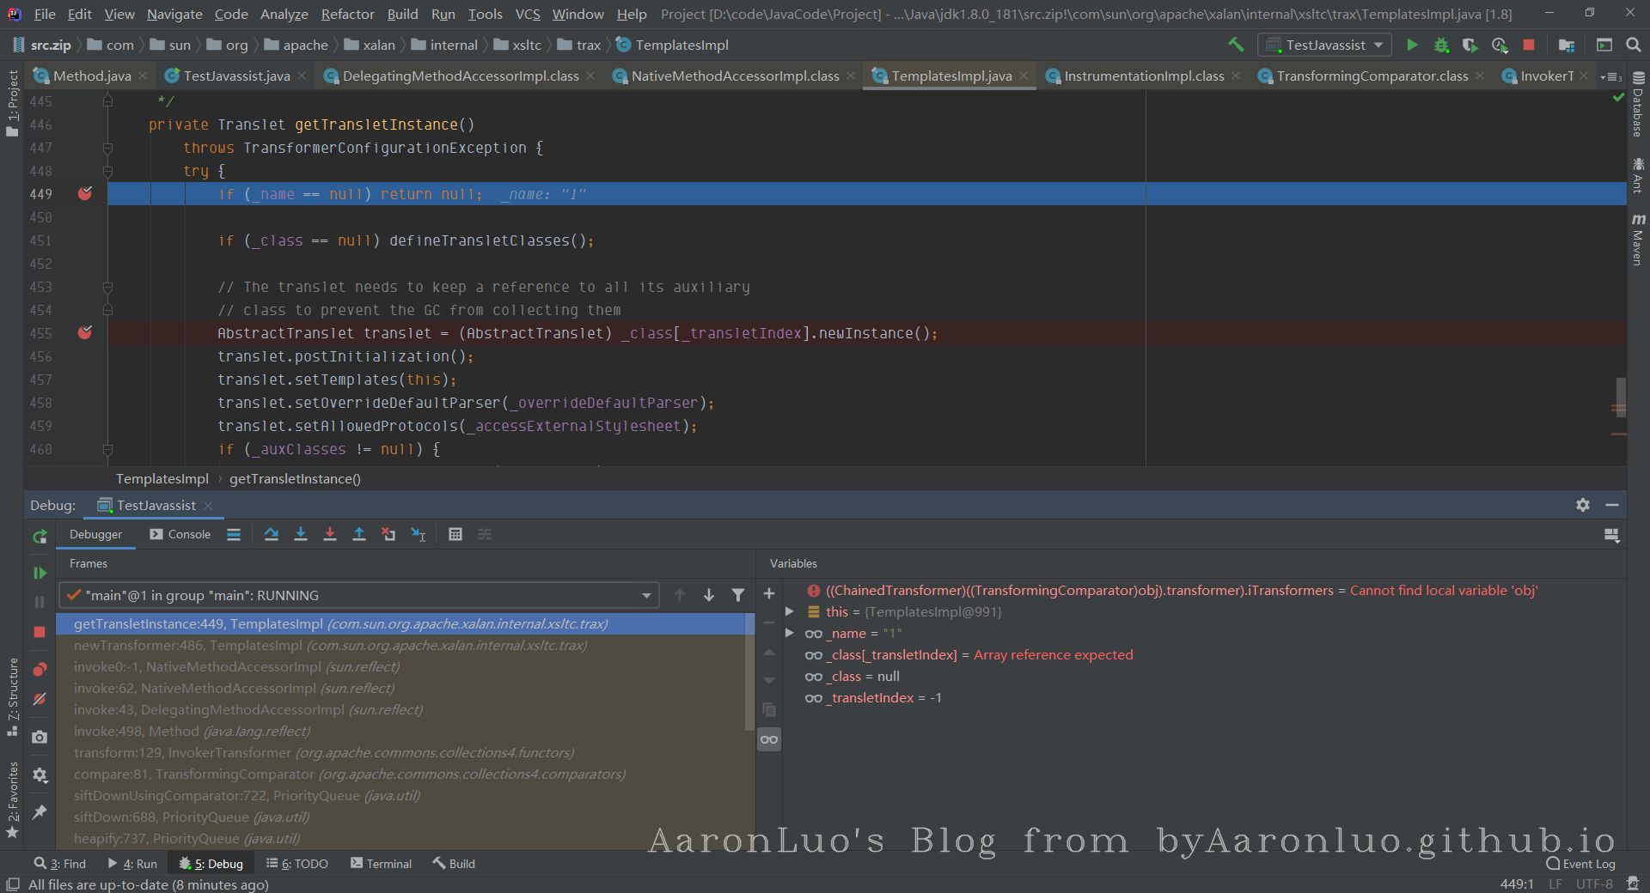Toggle Mute Breakpoints in debug sidebar
The height and width of the screenshot is (893, 1650).
coord(40,700)
